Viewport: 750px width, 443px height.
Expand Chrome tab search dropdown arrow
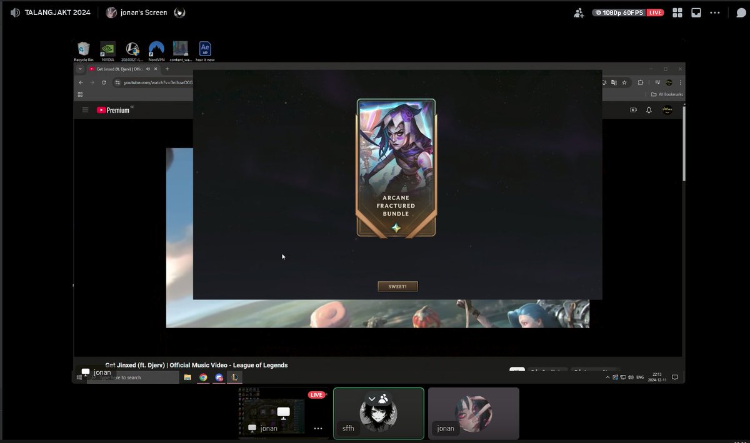pyautogui.click(x=80, y=69)
